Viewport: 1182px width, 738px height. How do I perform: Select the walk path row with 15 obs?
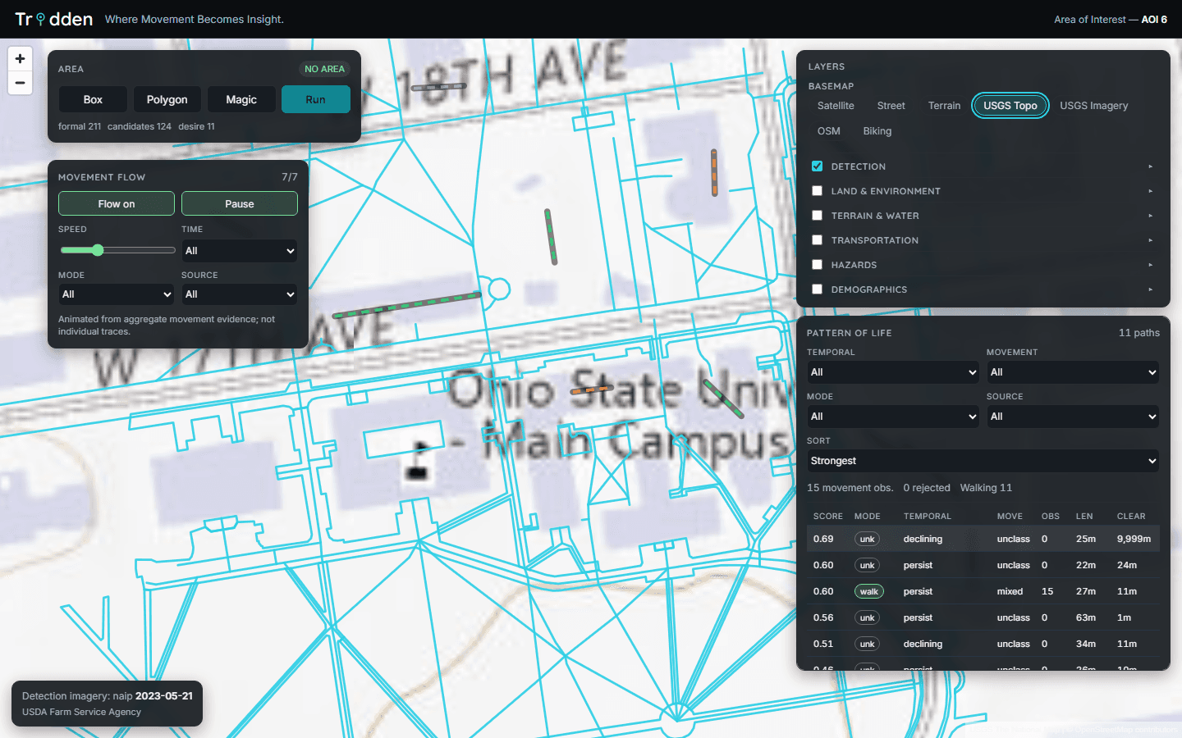[x=983, y=591]
